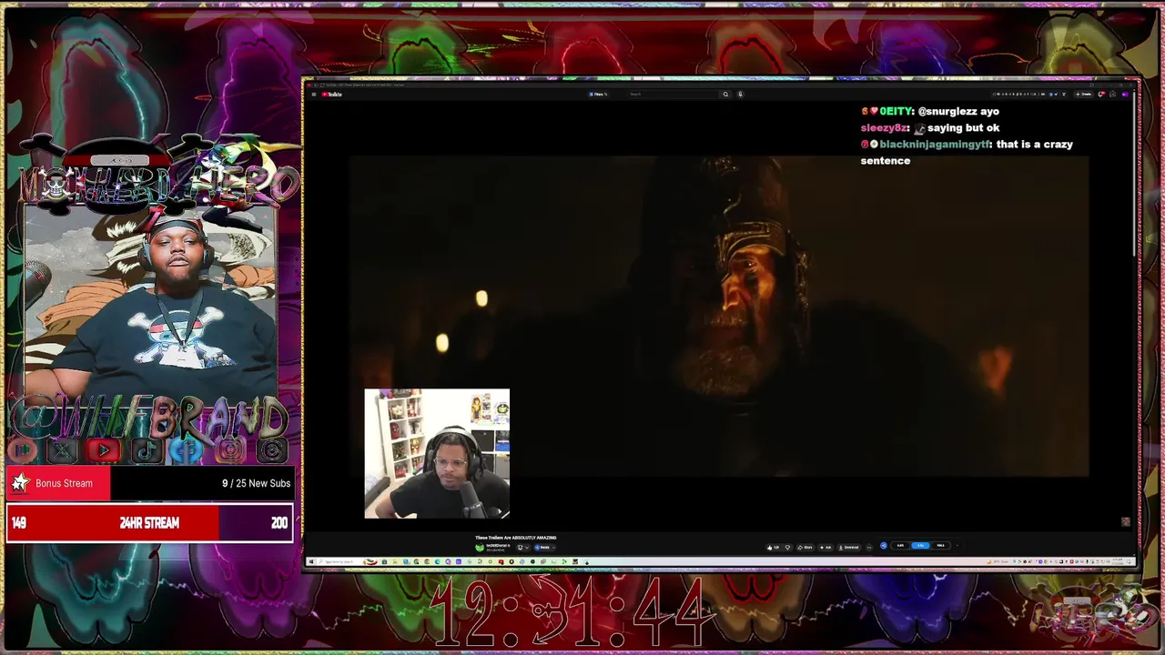Click the Create button in YouTube header
The image size is (1165, 655).
[1084, 94]
